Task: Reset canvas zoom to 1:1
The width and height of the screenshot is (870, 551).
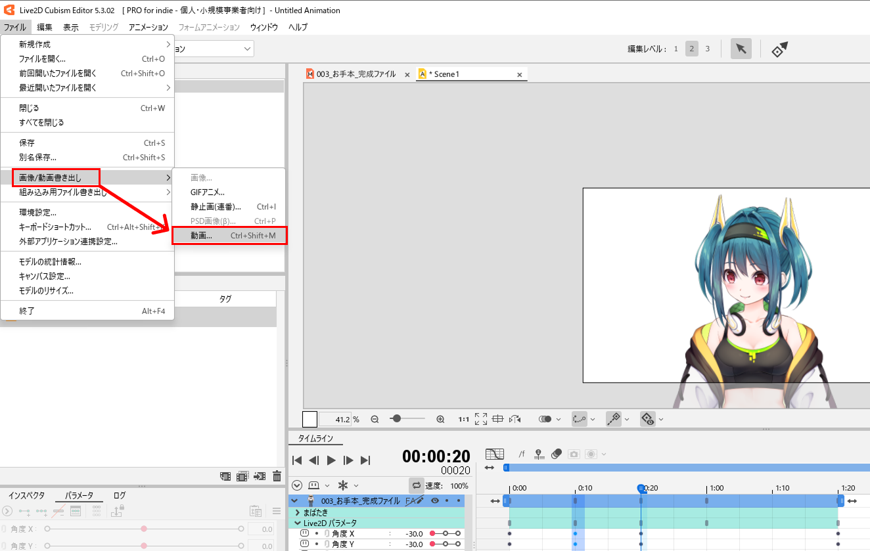Action: [x=464, y=419]
